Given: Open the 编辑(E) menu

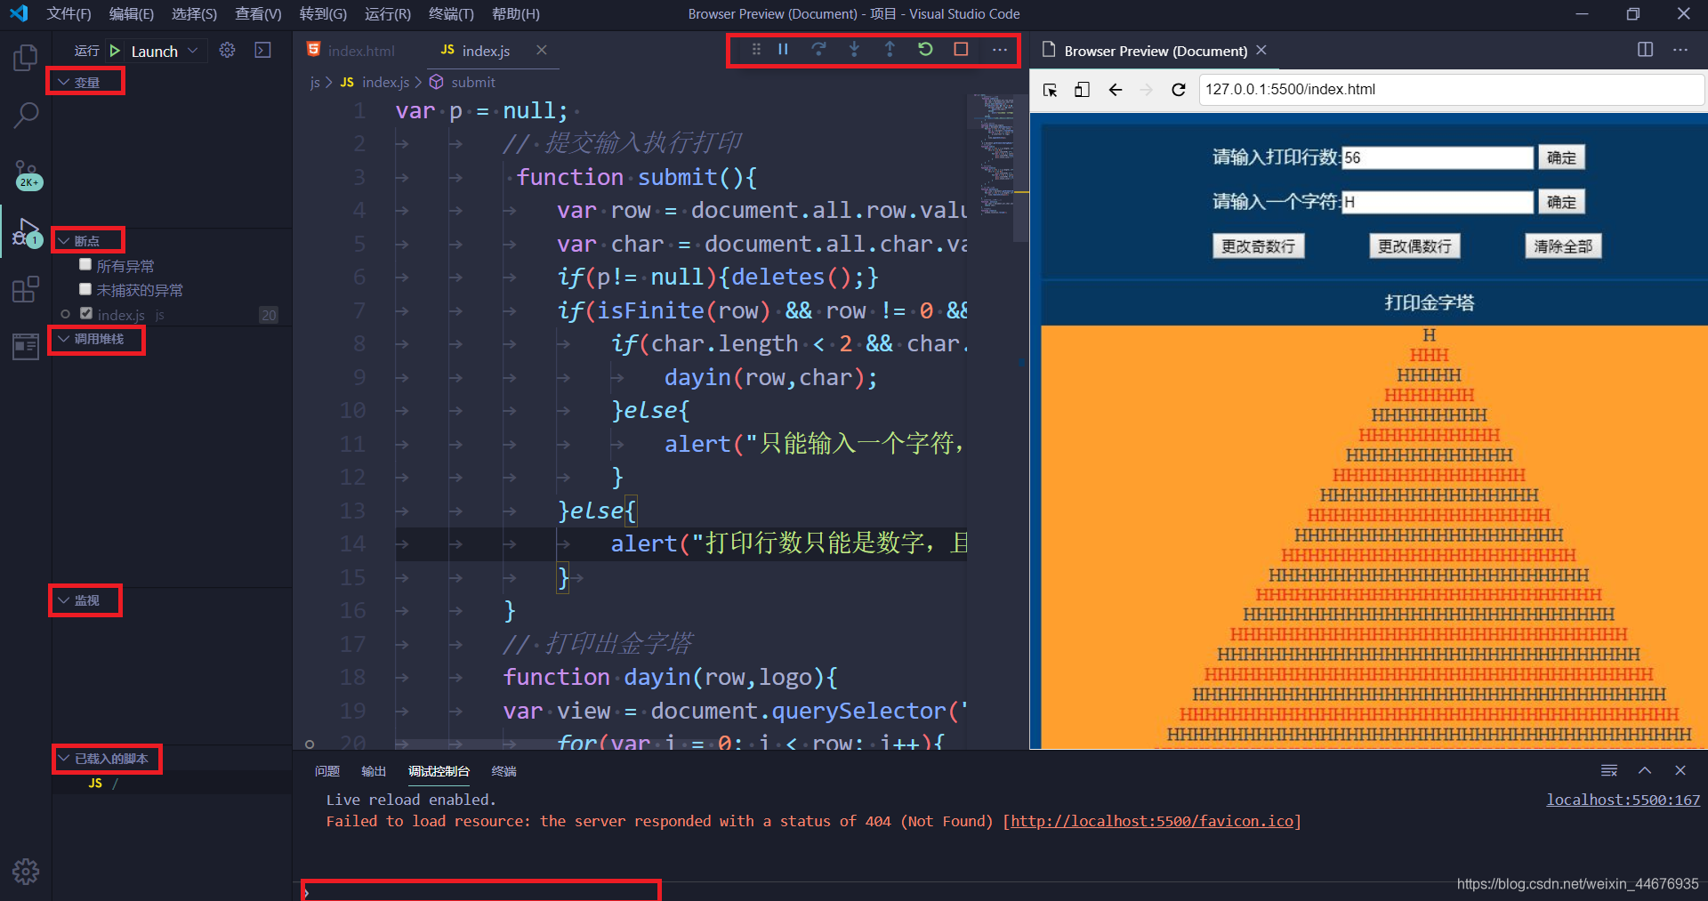Looking at the screenshot, I should (x=131, y=14).
